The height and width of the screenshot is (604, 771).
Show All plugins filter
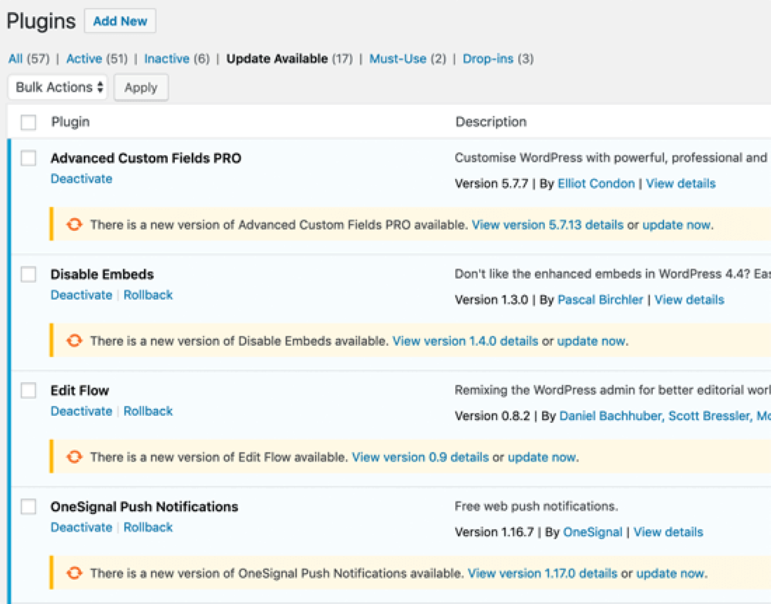point(15,59)
